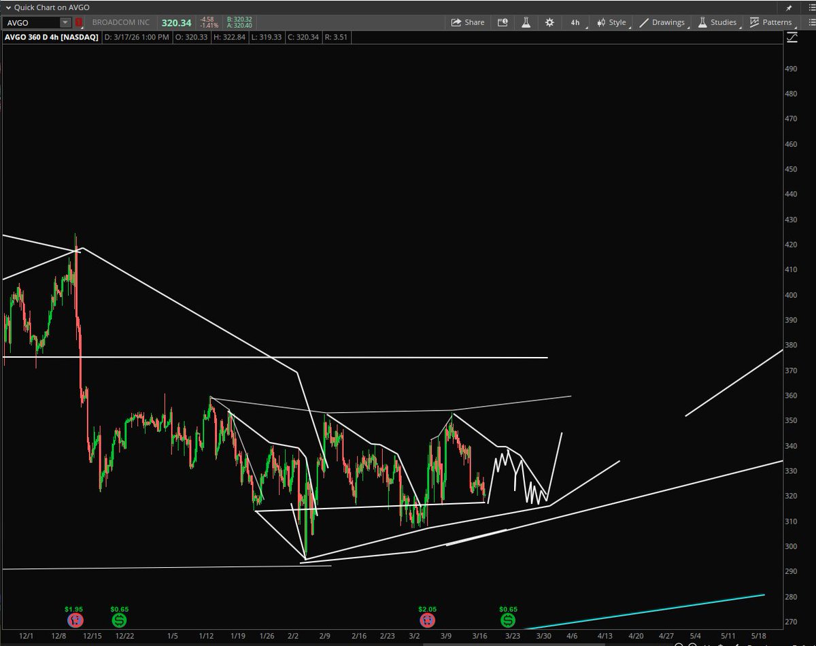Viewport: 816px width, 646px height.
Task: Open the Studies menu
Action: pyautogui.click(x=722, y=22)
